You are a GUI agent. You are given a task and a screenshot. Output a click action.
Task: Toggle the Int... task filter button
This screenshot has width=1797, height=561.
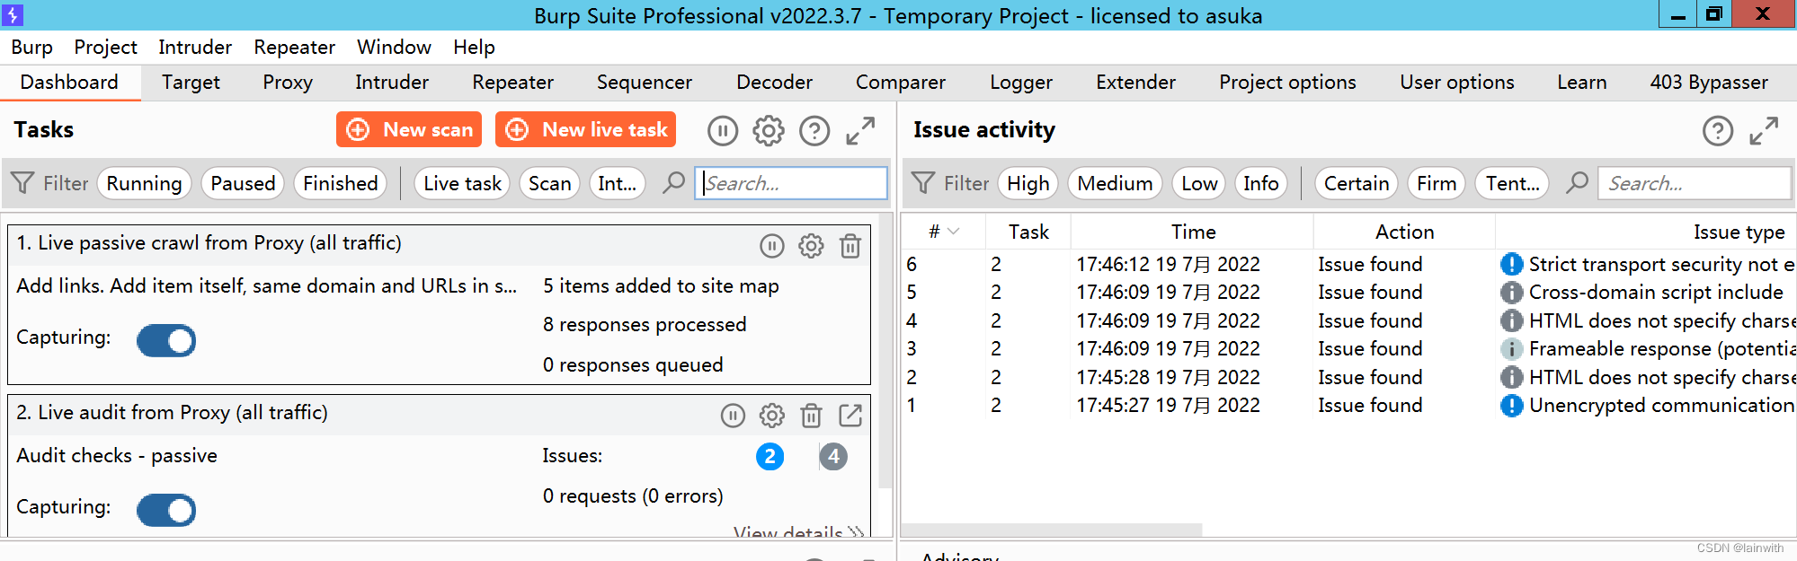click(x=617, y=183)
